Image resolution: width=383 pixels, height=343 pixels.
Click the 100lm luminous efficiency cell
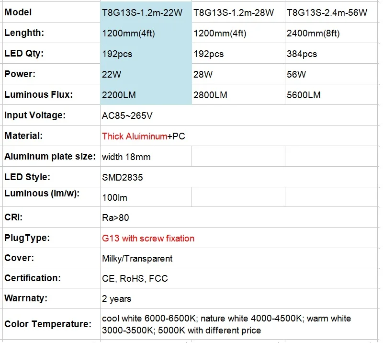tap(115, 196)
